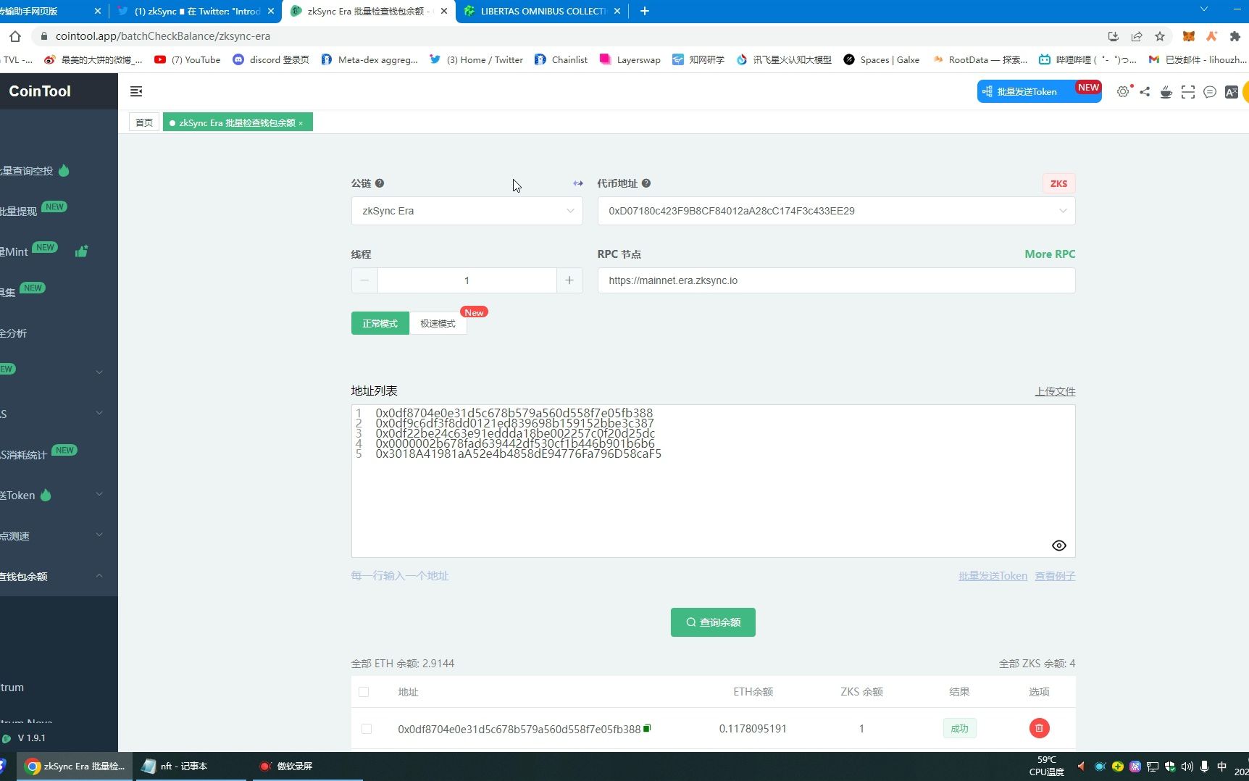Click the ZKS token tag

(1058, 183)
